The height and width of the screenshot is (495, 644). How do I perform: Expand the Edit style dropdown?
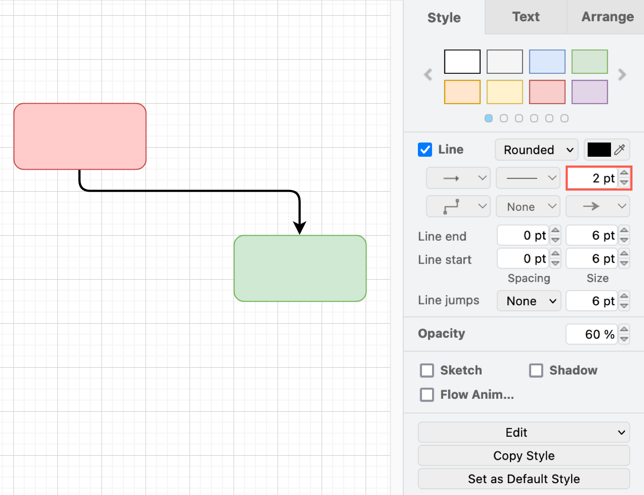[x=523, y=432]
